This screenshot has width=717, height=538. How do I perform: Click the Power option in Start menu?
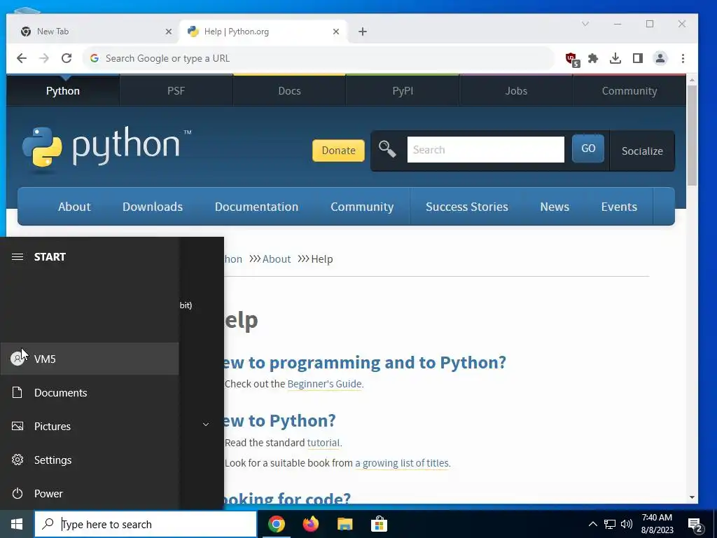click(90, 494)
